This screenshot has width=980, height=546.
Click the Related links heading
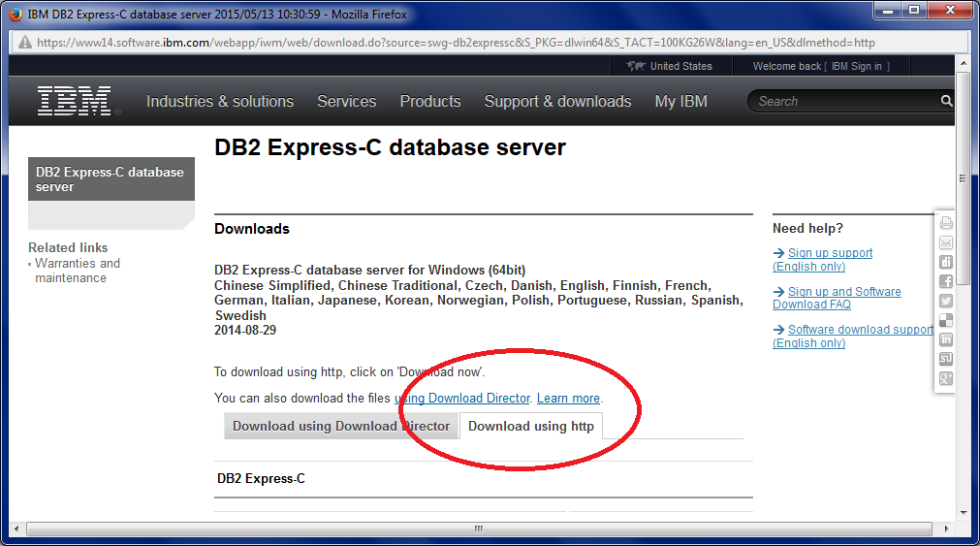pyautogui.click(x=68, y=247)
